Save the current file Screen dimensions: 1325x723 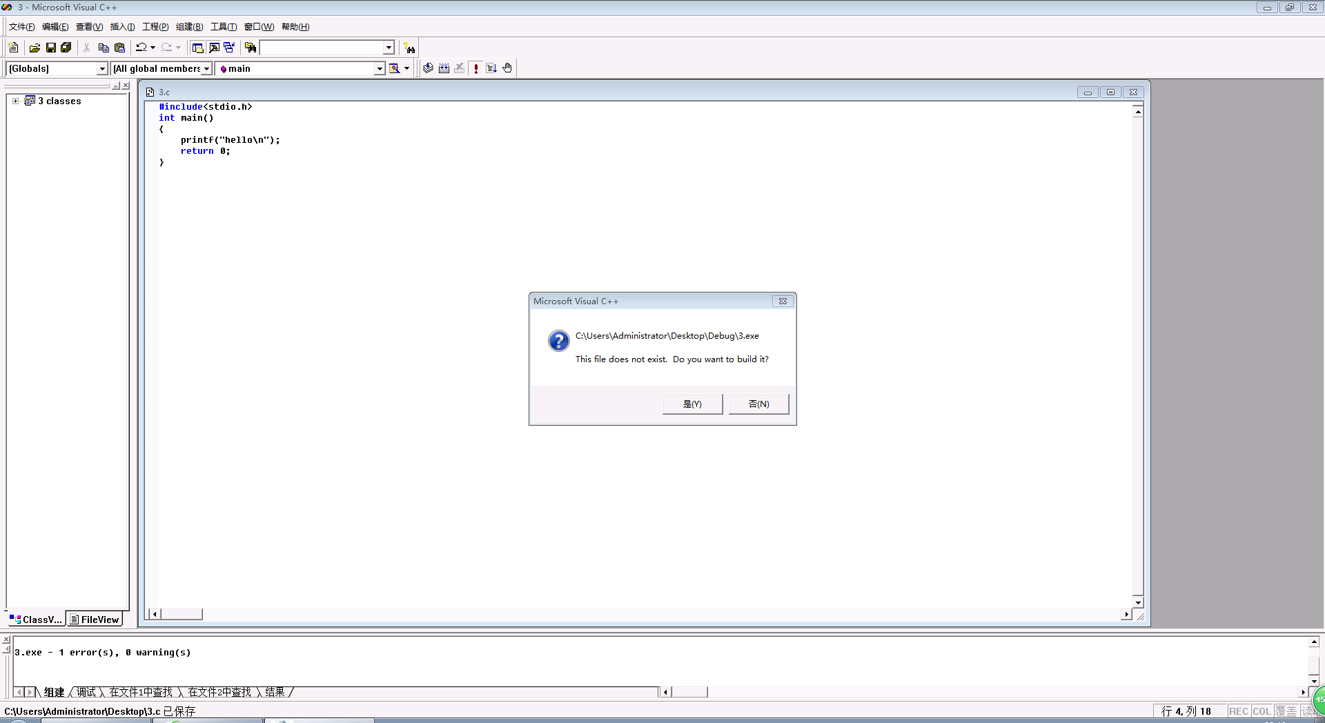click(x=50, y=48)
